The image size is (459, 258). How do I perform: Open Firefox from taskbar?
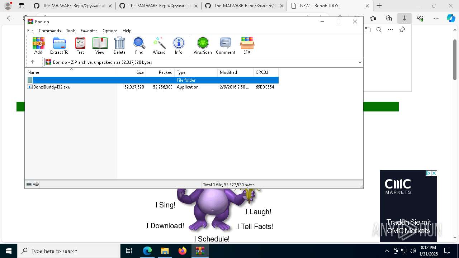(x=183, y=251)
